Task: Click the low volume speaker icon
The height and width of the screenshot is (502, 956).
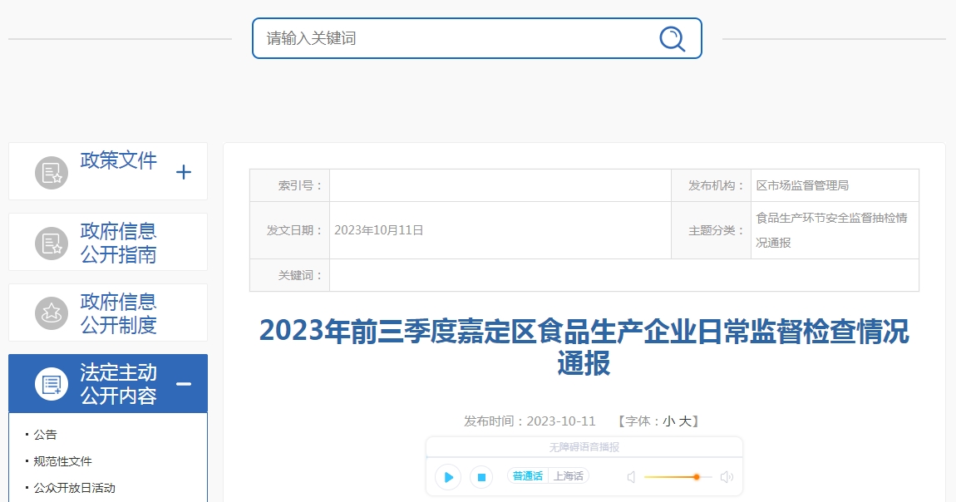Action: click(x=631, y=477)
